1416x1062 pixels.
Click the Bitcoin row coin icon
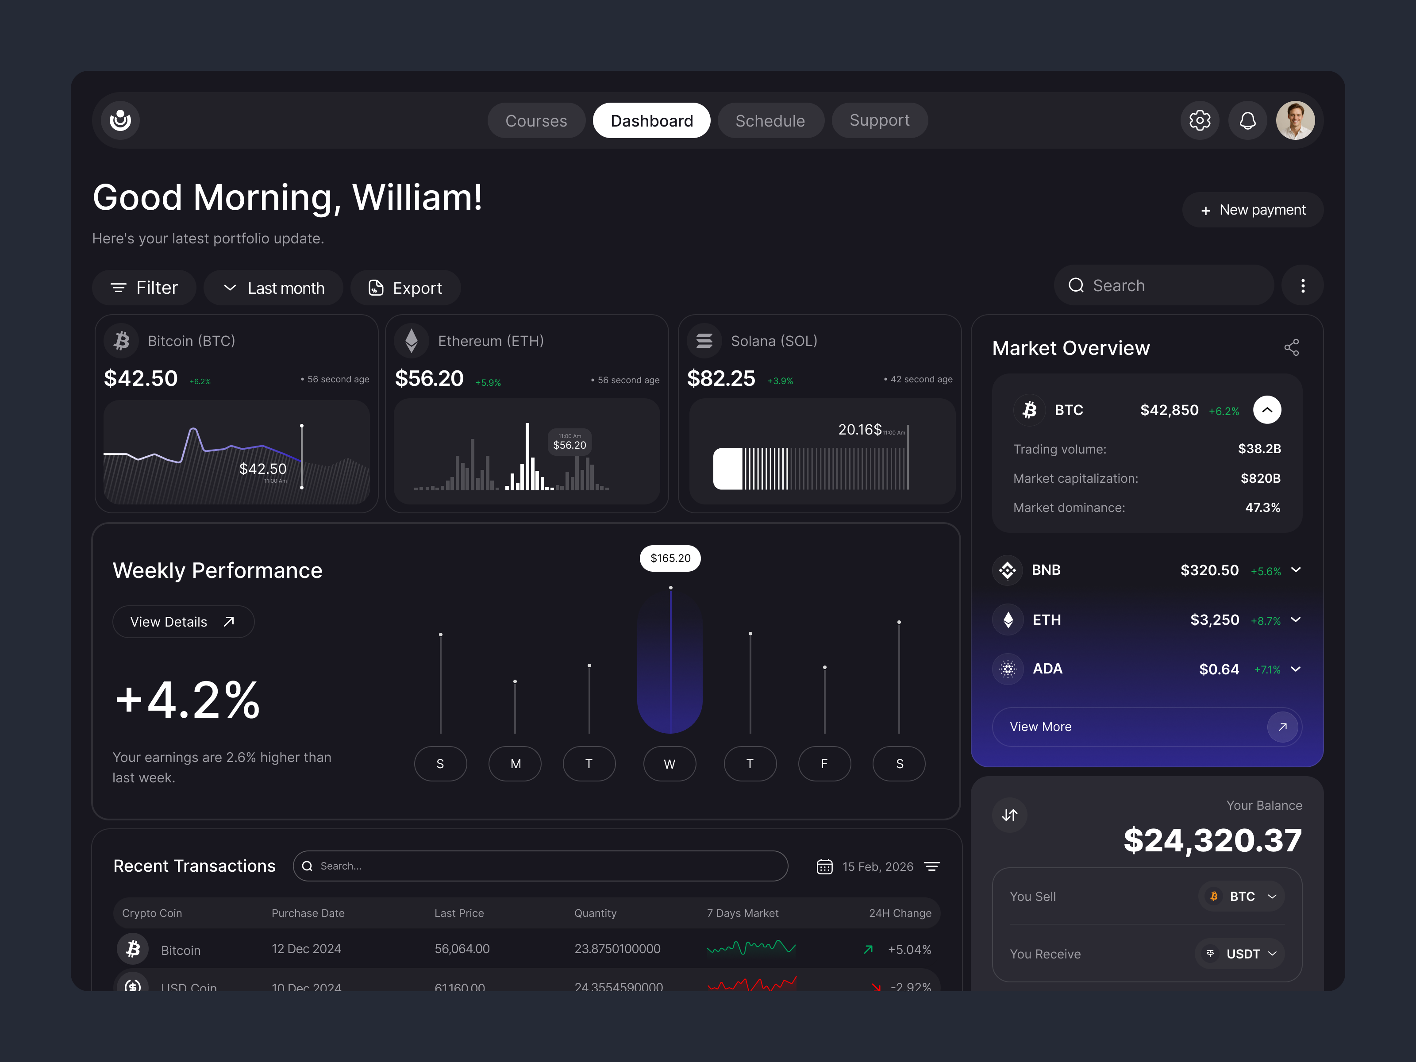(x=132, y=949)
